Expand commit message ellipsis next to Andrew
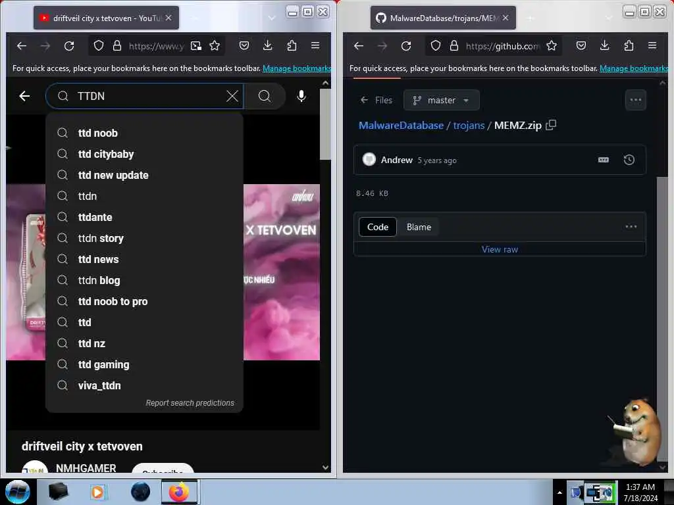674x505 pixels. point(603,160)
